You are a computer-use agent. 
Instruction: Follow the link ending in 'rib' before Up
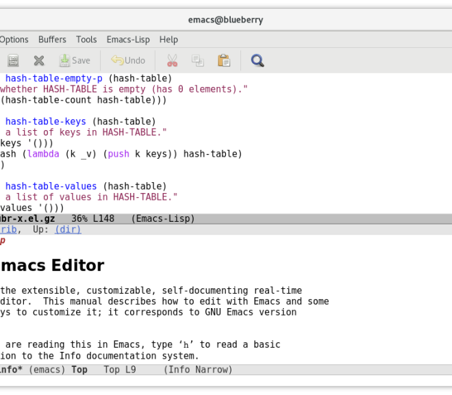pos(8,229)
